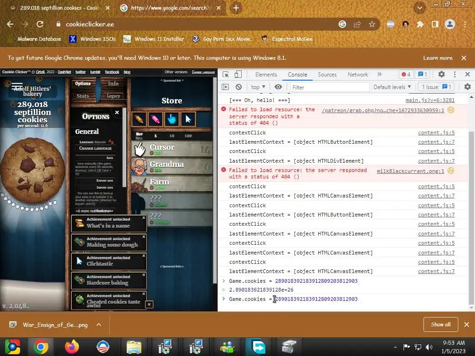Click the Save button in Options
The width and height of the screenshot is (475, 356).
click(96, 158)
